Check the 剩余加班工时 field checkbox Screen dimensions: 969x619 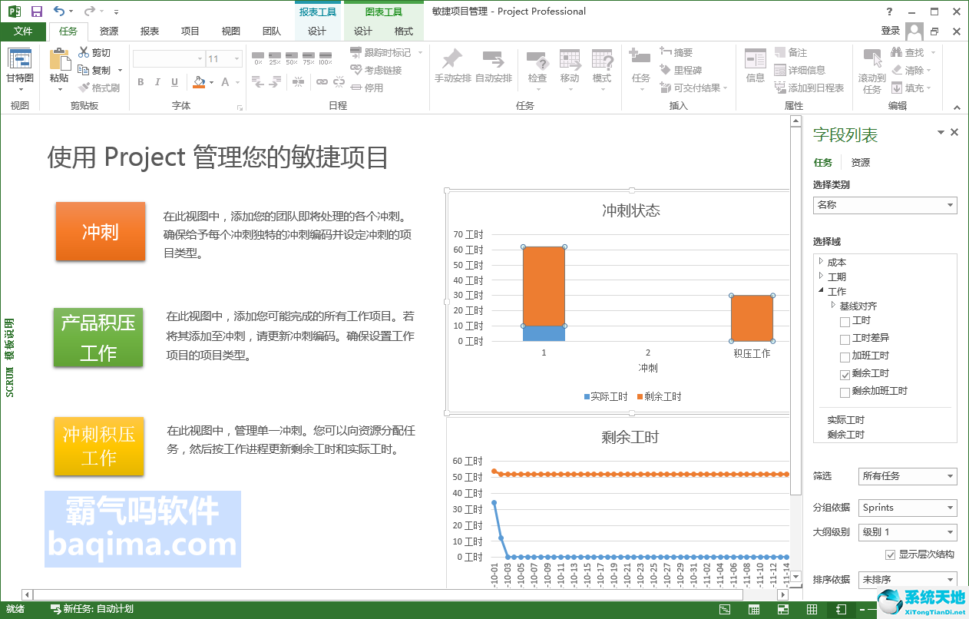(x=845, y=392)
